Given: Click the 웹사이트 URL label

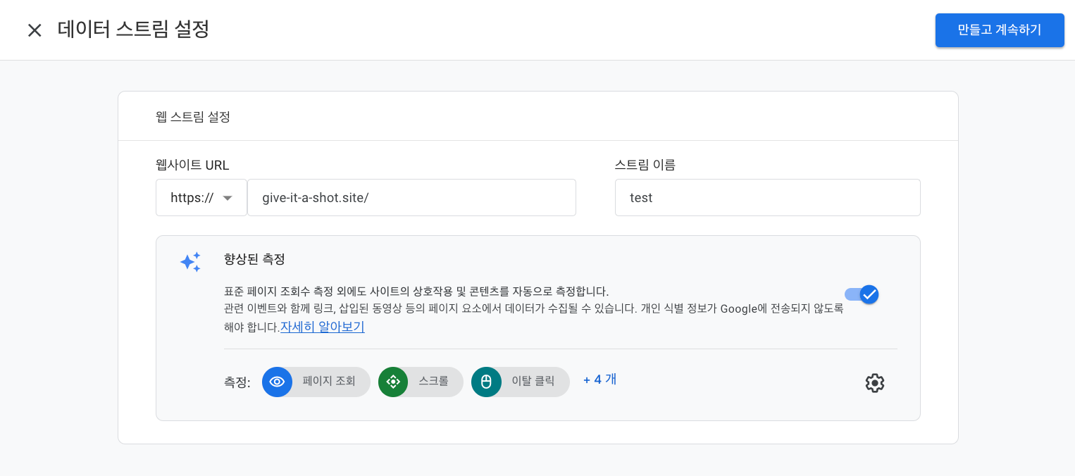Looking at the screenshot, I should click(x=192, y=165).
